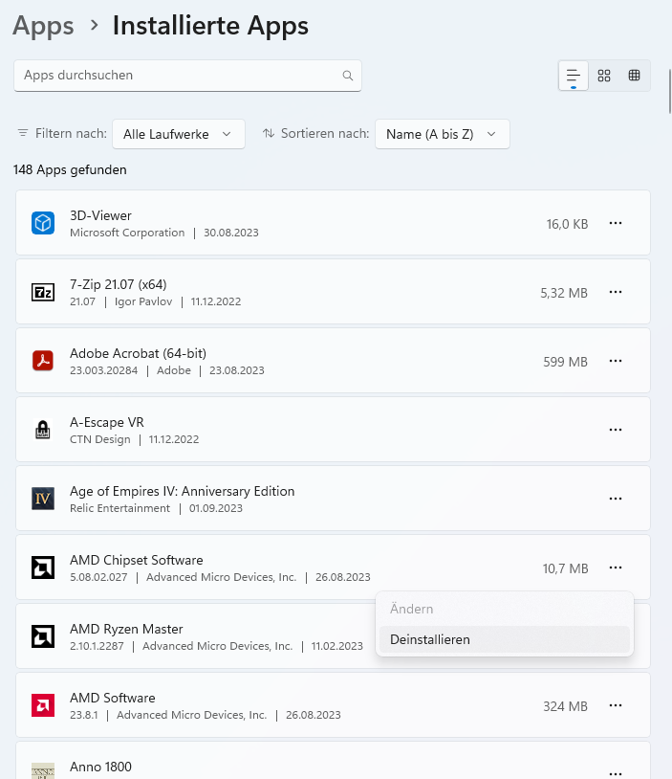Click the Anno 1800 app icon
The image size is (672, 779).
tap(43, 771)
